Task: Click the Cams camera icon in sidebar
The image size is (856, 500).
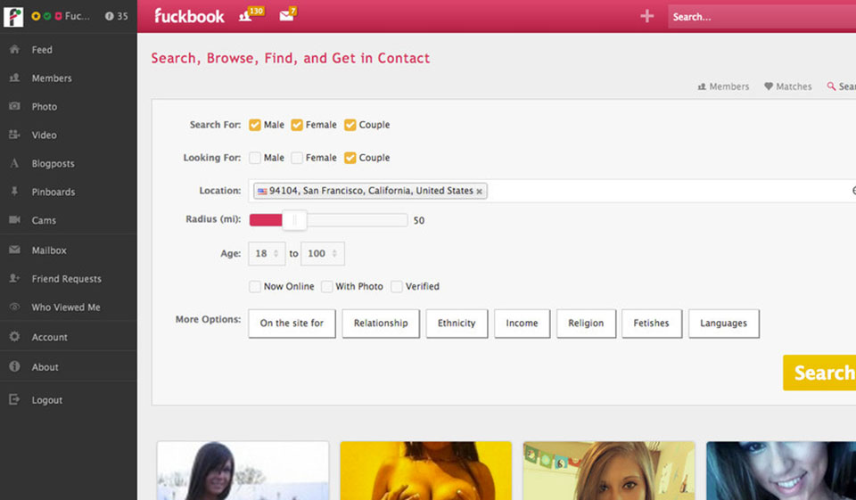Action: coord(14,220)
